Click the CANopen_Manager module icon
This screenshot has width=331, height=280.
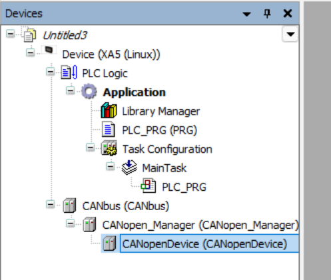(x=89, y=224)
